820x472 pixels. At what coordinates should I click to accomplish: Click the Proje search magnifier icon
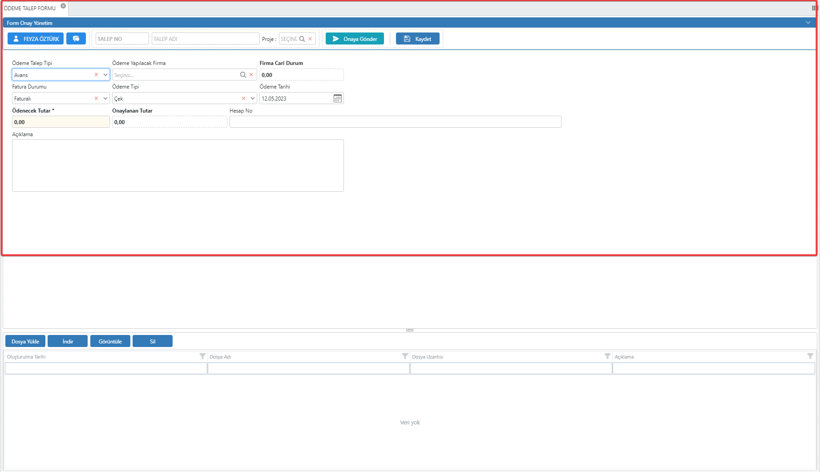[x=302, y=39]
